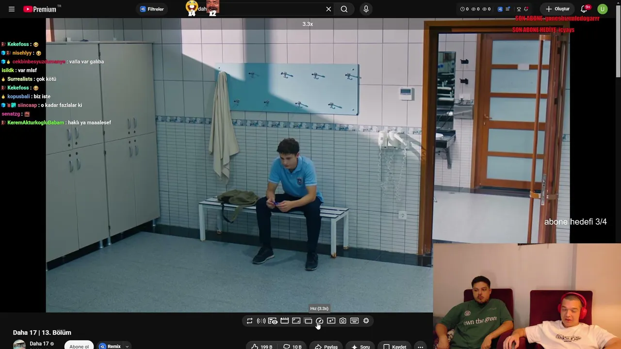Screen dimensions: 621x349
Task: Open the YouTube hamburger guide menu
Action: 12,9
